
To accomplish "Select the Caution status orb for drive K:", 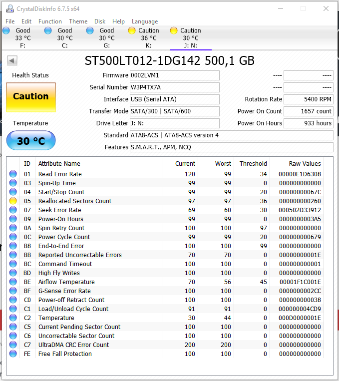I will [132, 30].
